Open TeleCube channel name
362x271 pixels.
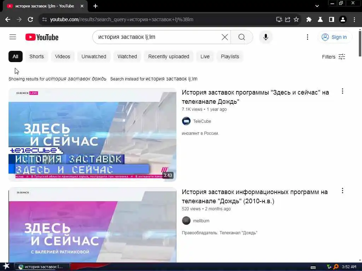(202, 121)
